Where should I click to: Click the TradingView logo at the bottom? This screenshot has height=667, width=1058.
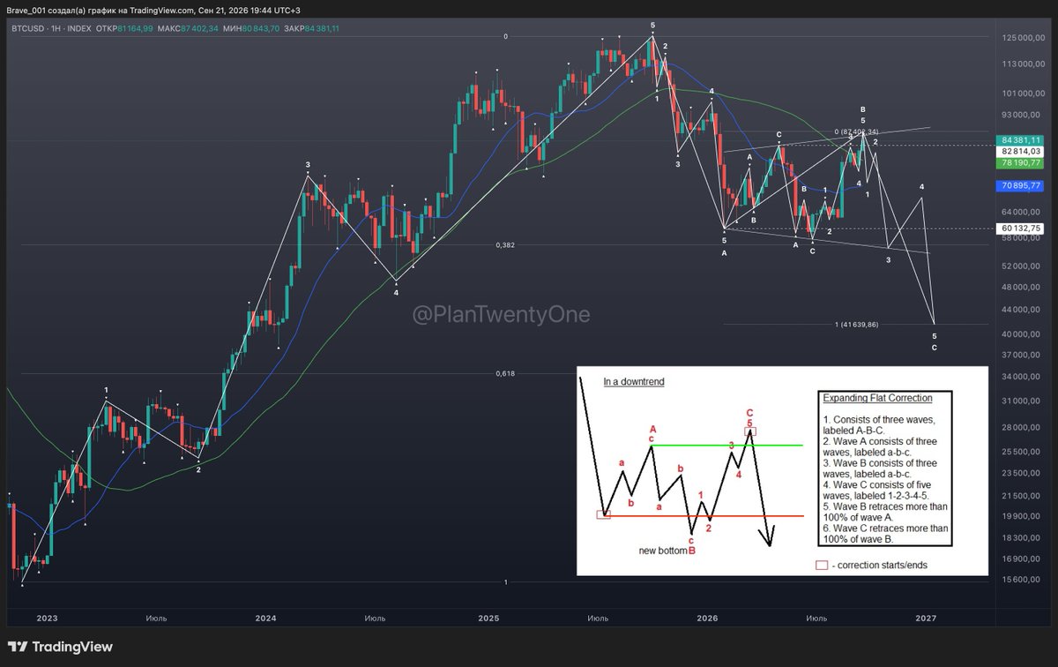[61, 647]
